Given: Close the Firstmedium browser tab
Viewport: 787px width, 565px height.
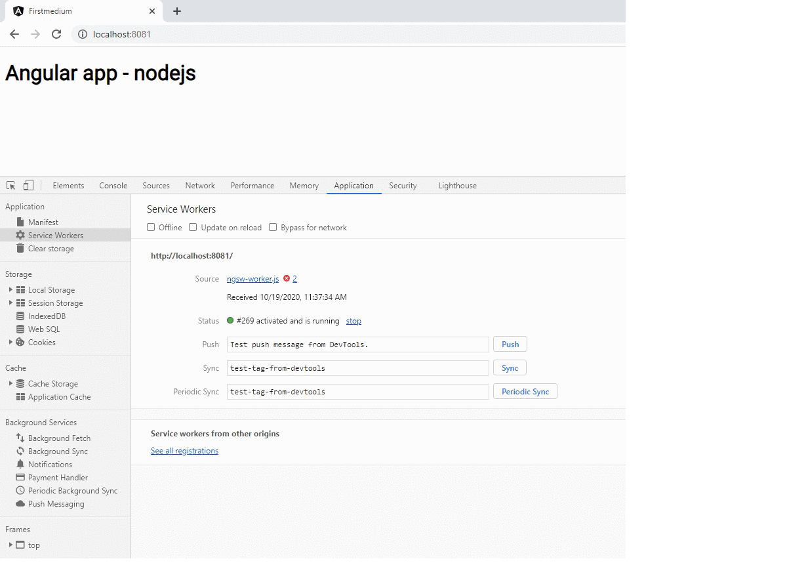Looking at the screenshot, I should tap(152, 11).
